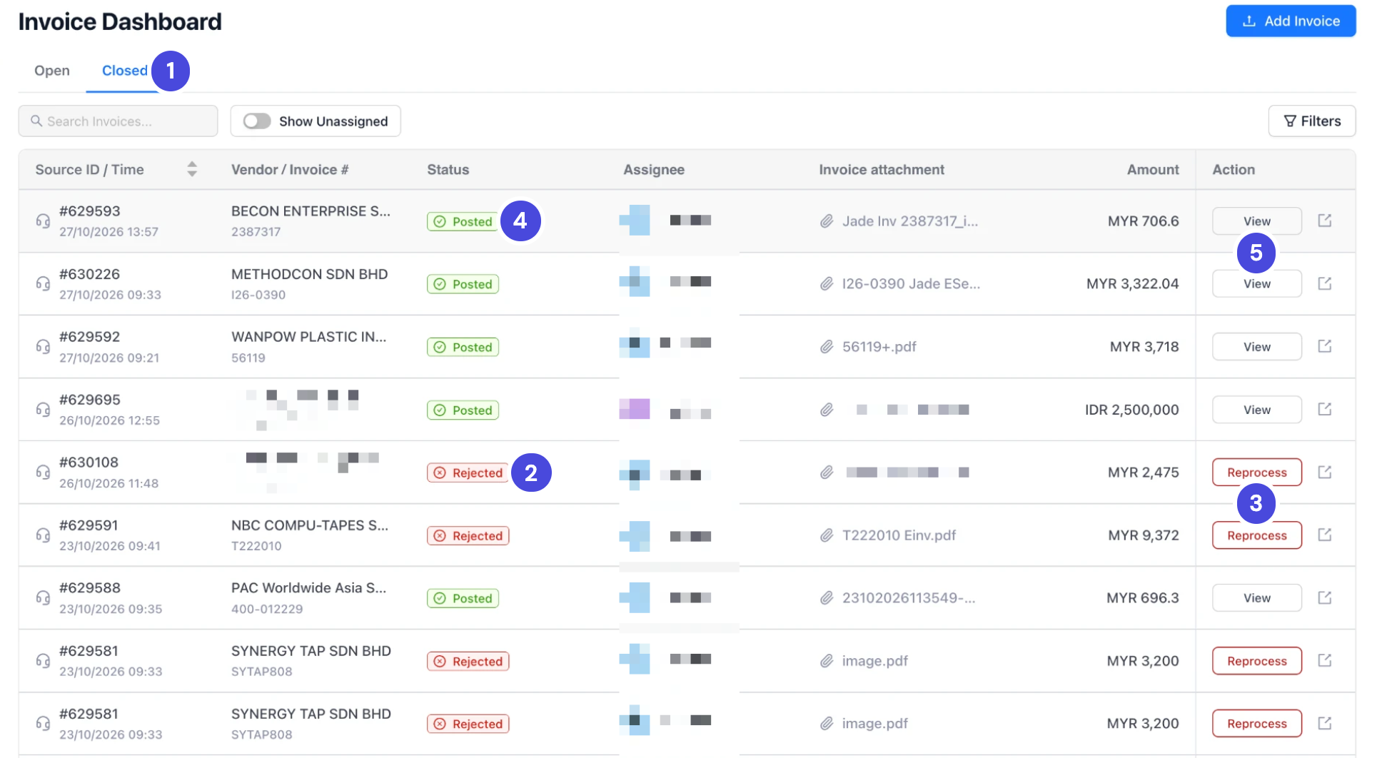Click the Rejected status badge for #629591
The height and width of the screenshot is (758, 1377).
pos(468,535)
